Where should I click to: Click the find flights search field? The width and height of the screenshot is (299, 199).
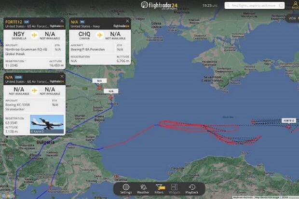pos(254,5)
